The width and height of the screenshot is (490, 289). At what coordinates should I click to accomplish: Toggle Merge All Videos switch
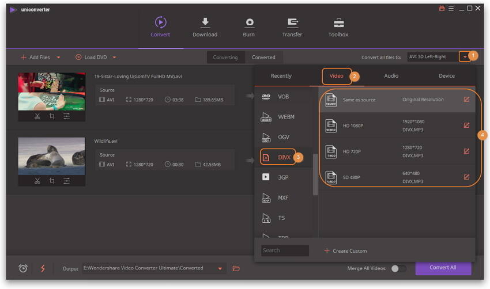click(399, 268)
